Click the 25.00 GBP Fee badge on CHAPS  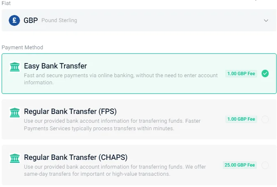(x=240, y=165)
